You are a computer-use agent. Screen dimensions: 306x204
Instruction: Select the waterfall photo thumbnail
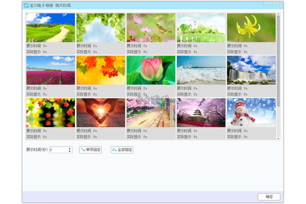tap(251, 70)
